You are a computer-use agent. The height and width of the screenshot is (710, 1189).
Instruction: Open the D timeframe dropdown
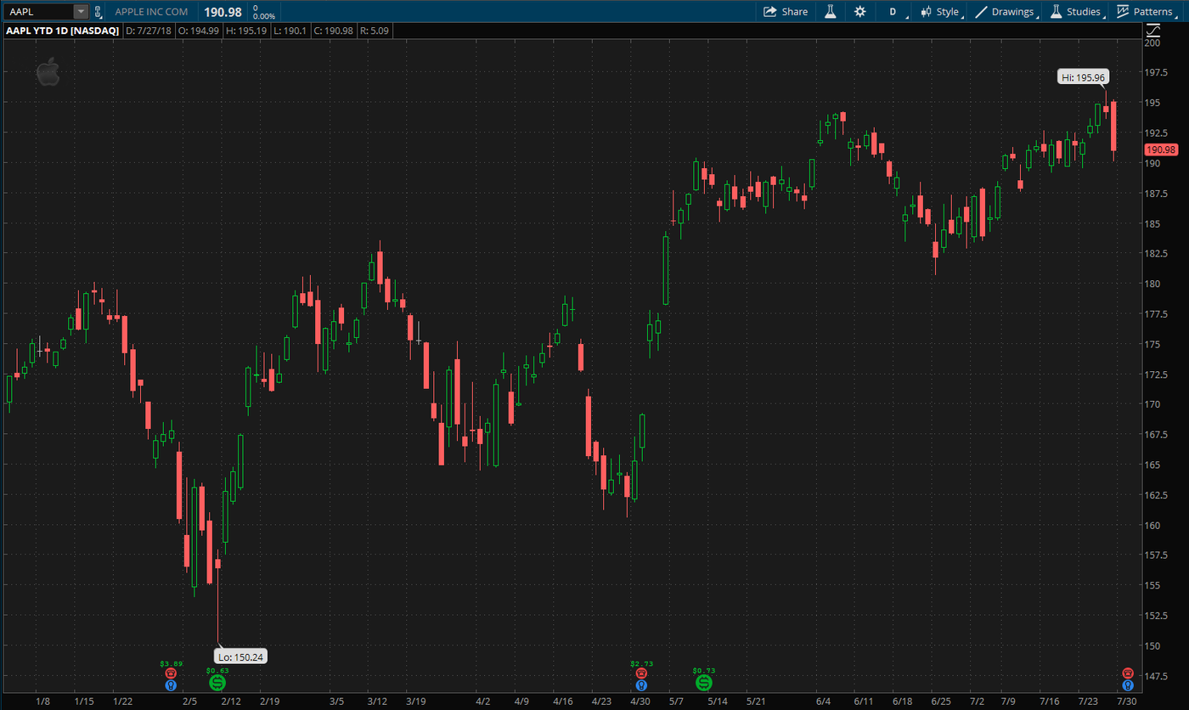[893, 12]
